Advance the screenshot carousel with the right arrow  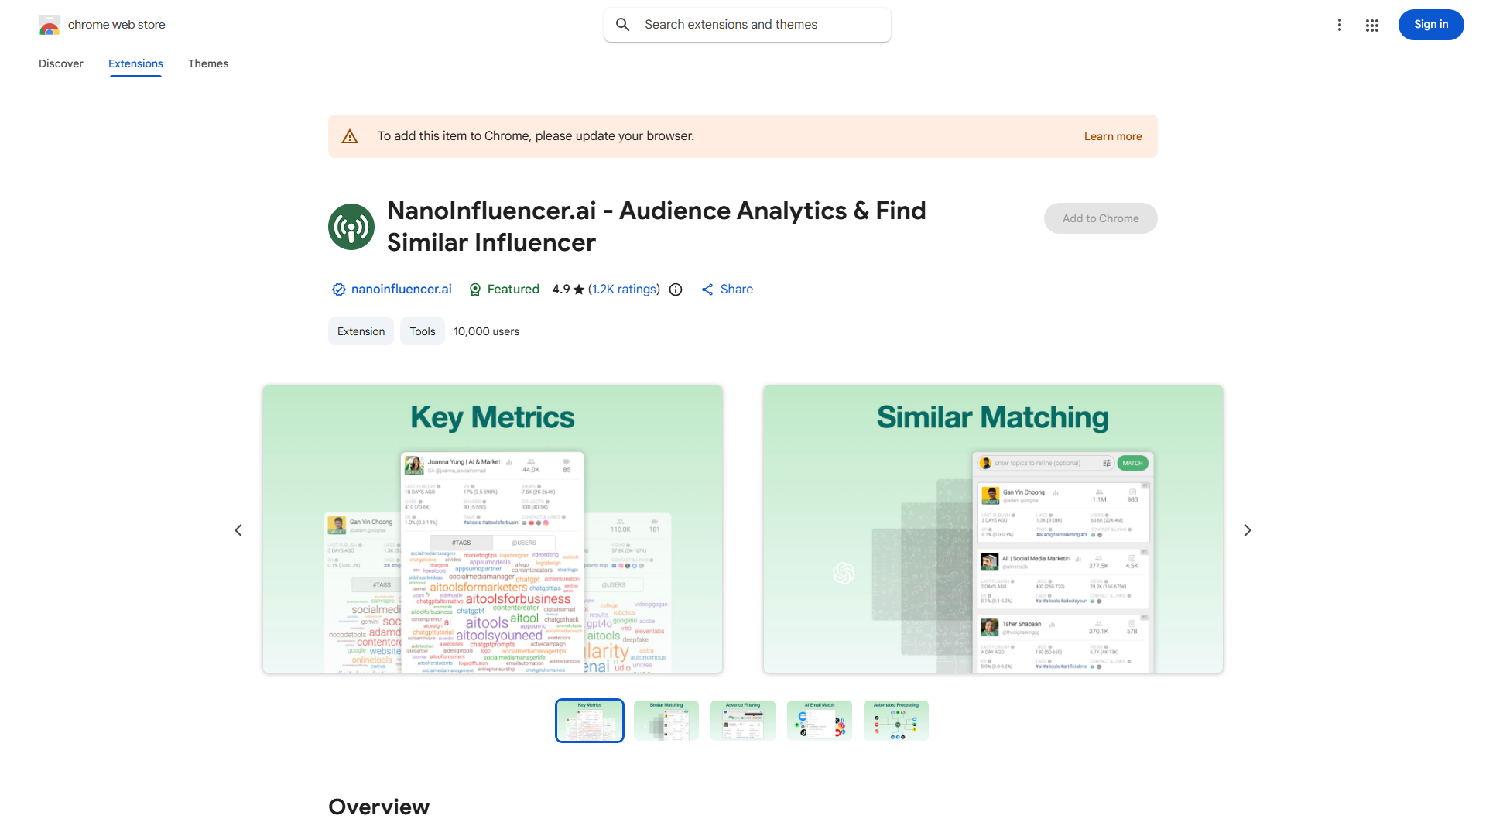[x=1247, y=529]
